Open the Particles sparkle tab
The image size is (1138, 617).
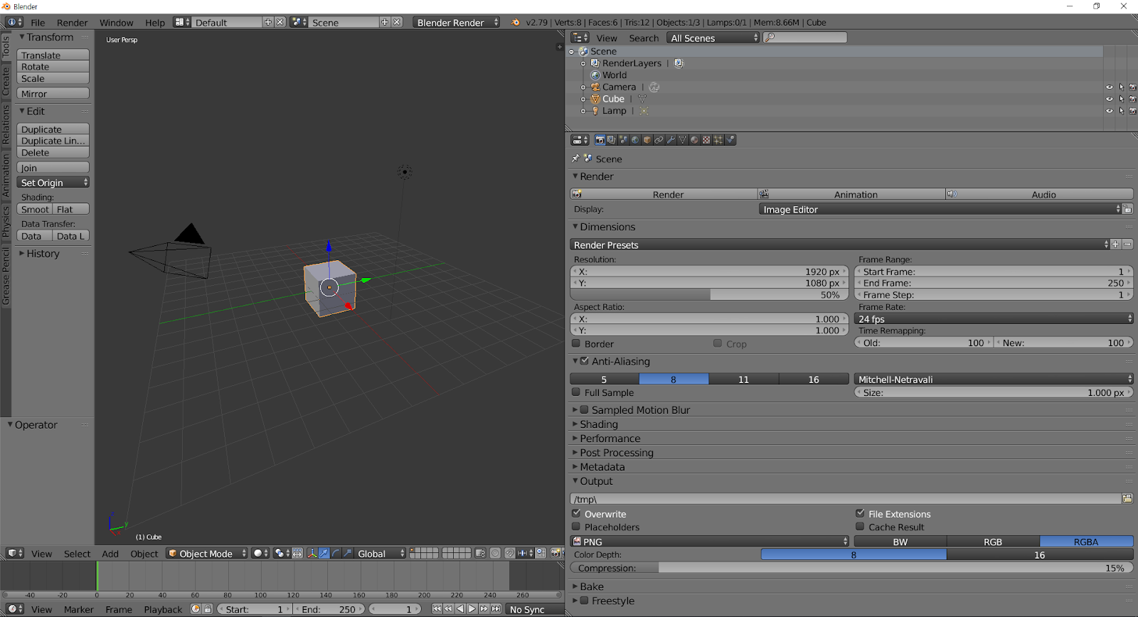pos(718,140)
